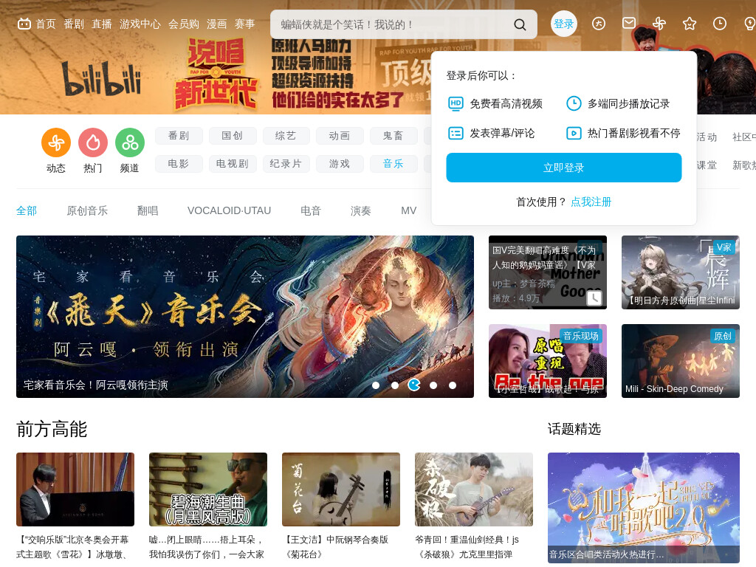Select the 游戏 category chip
The width and height of the screenshot is (756, 567).
pos(340,164)
